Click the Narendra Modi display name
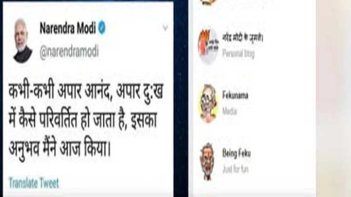The image size is (351, 197). (68, 28)
